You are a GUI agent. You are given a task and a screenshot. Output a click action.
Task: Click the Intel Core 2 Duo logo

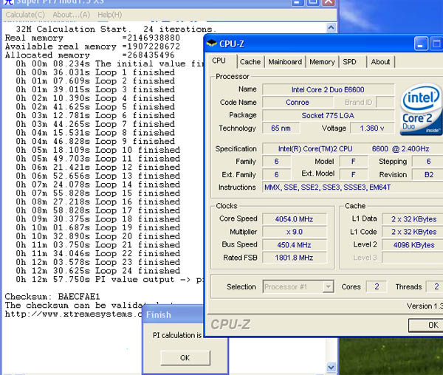(422, 109)
